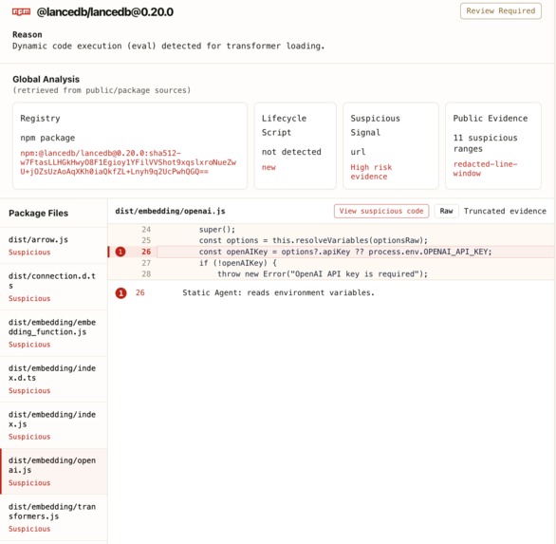This screenshot has width=556, height=544.
Task: Click line number 24 in gutter
Action: pyautogui.click(x=146, y=229)
